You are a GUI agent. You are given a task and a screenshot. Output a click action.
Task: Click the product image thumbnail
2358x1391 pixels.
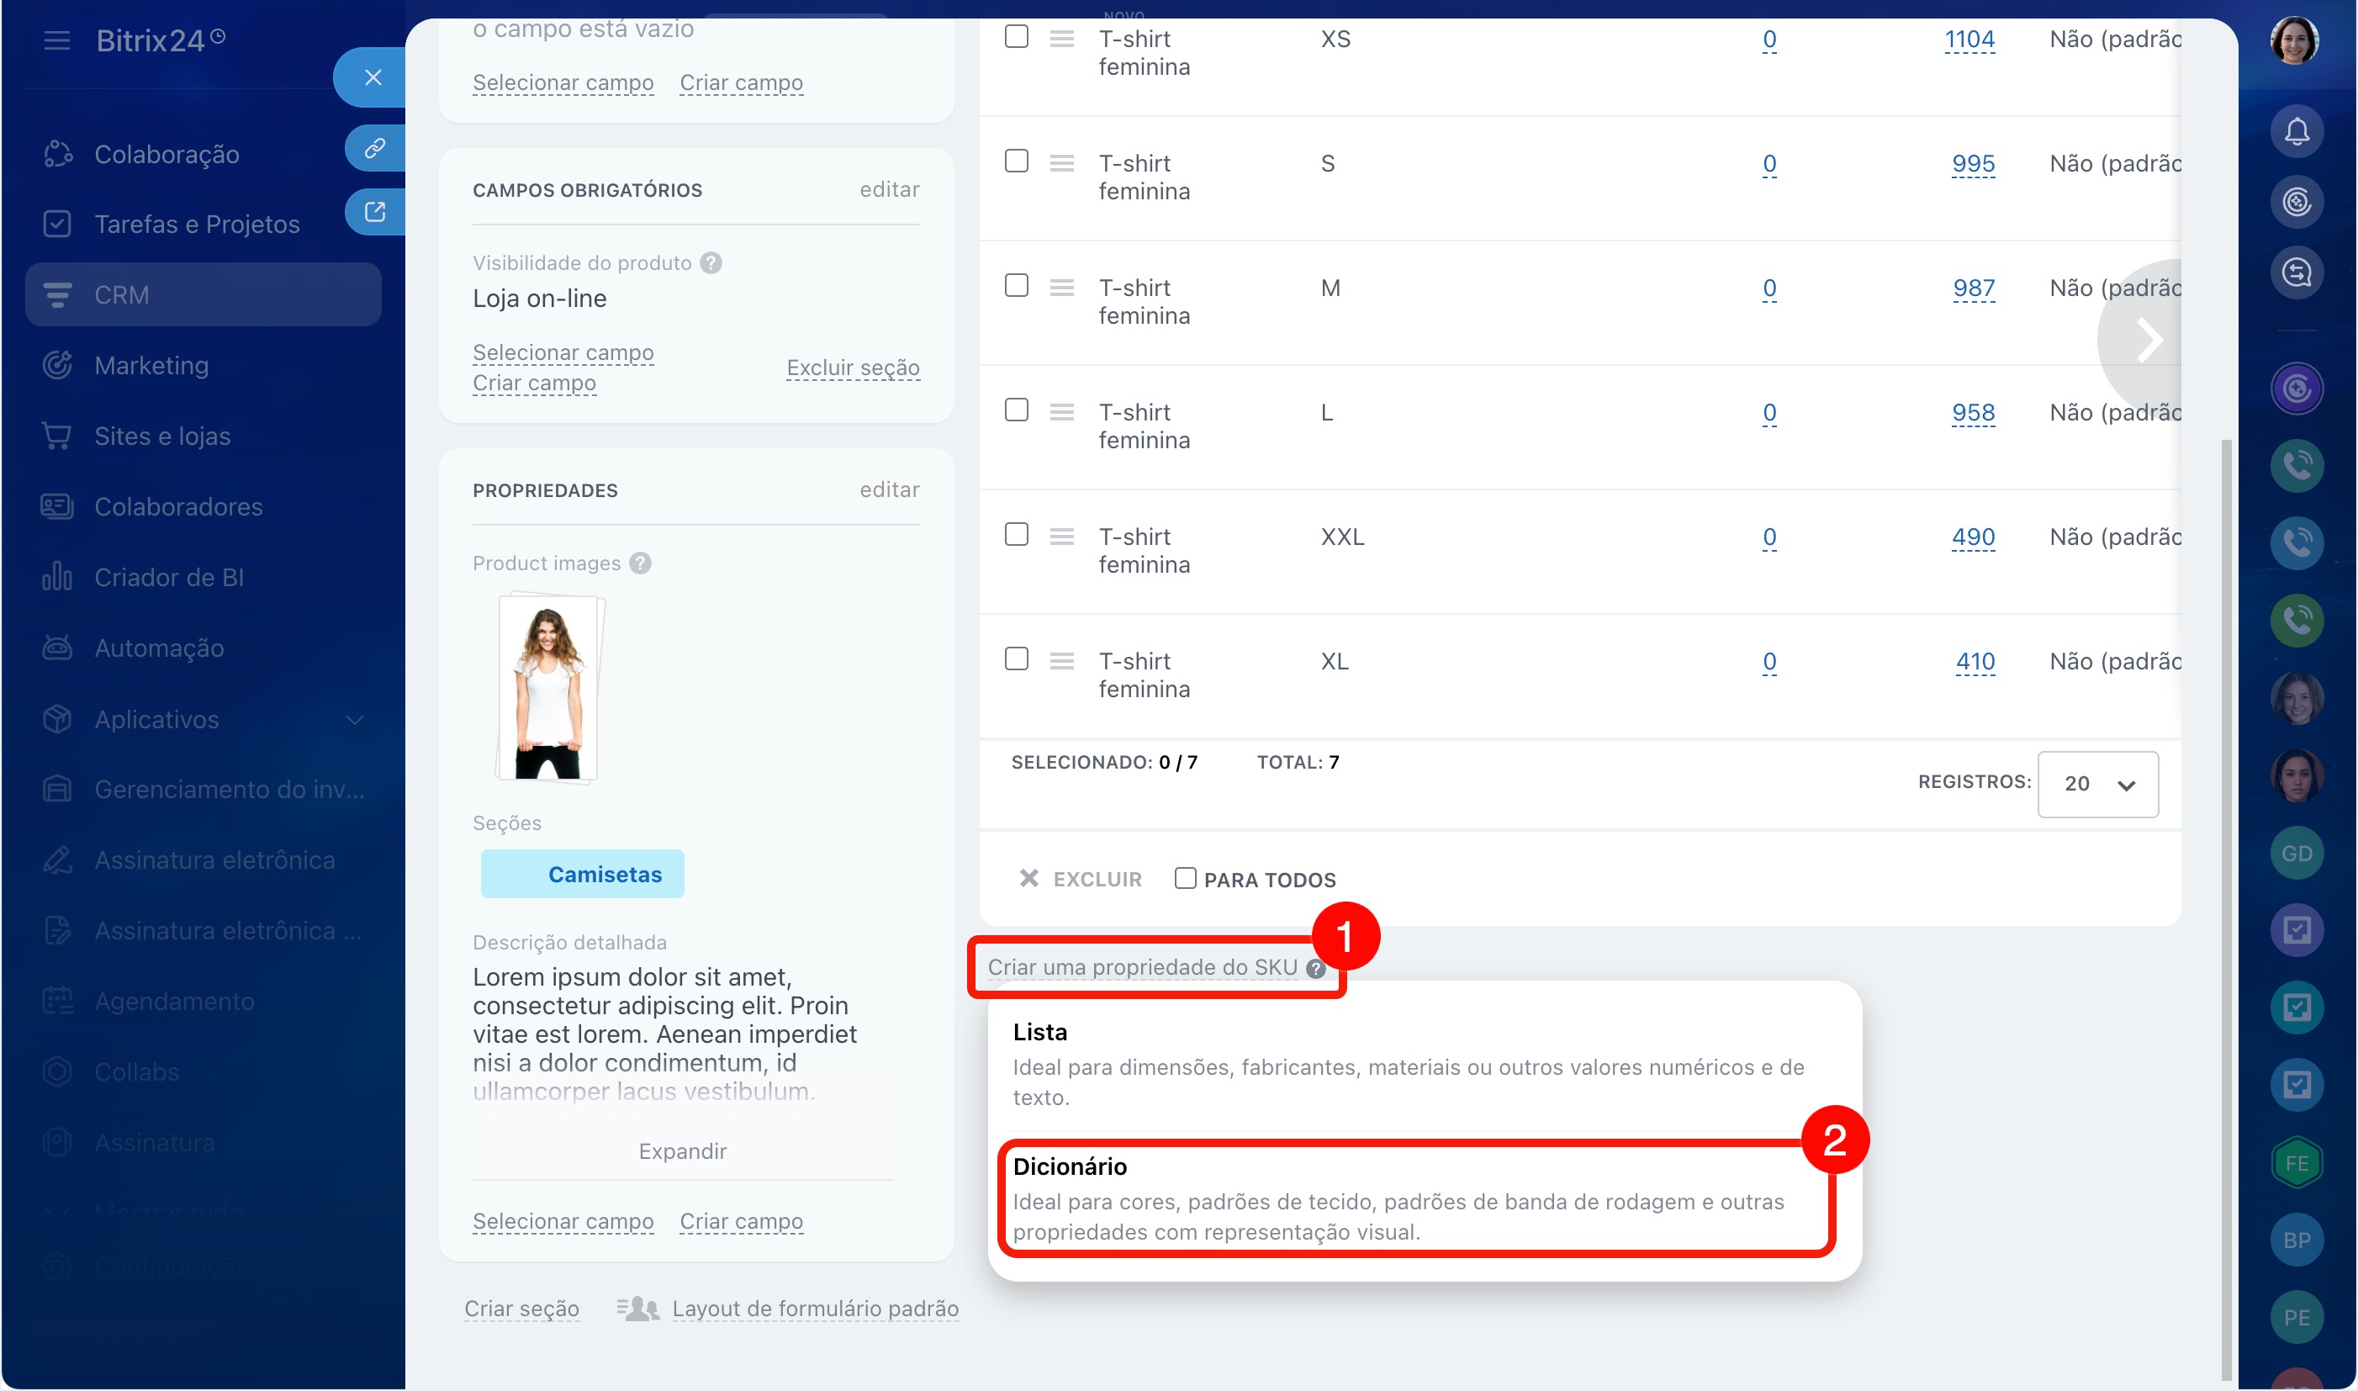549,689
